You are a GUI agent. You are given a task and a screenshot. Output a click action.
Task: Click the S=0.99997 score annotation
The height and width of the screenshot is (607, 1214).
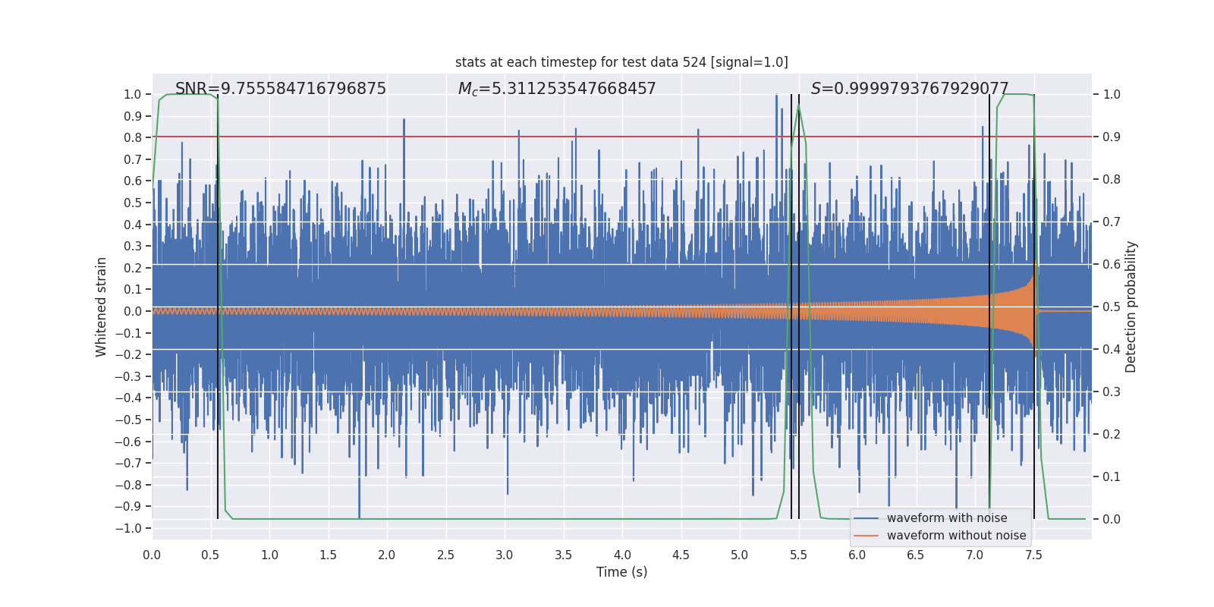[x=910, y=89]
